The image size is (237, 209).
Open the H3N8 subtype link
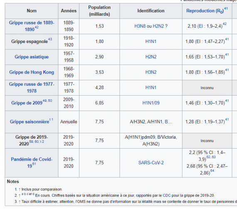tap(140, 26)
